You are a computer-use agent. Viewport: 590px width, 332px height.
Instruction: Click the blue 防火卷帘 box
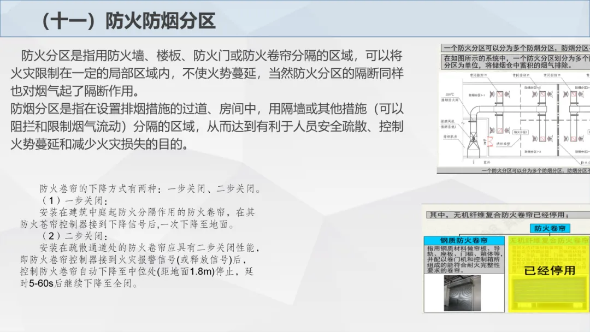(550, 228)
